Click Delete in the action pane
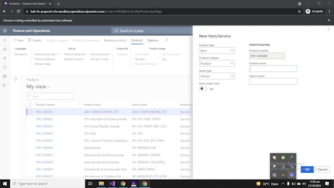Screen dimensions: 334x188 coord(35,40)
